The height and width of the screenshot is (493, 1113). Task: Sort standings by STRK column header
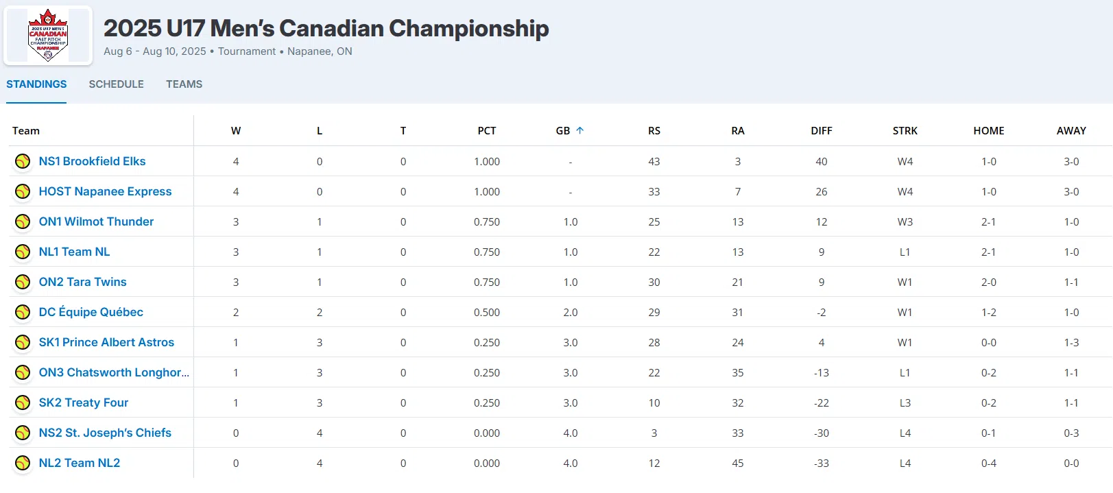pos(905,130)
